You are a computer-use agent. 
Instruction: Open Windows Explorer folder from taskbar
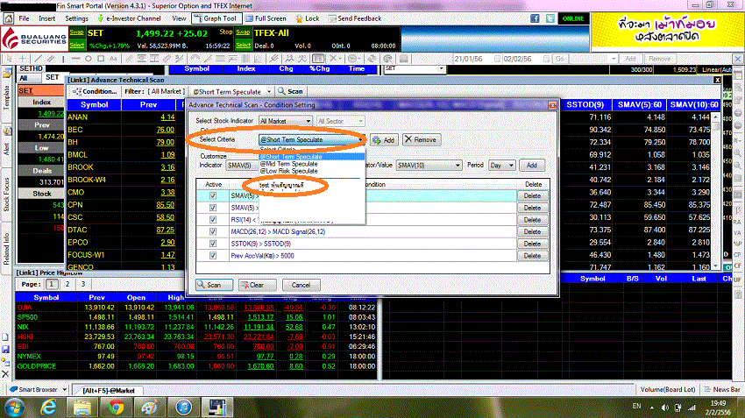(x=82, y=407)
